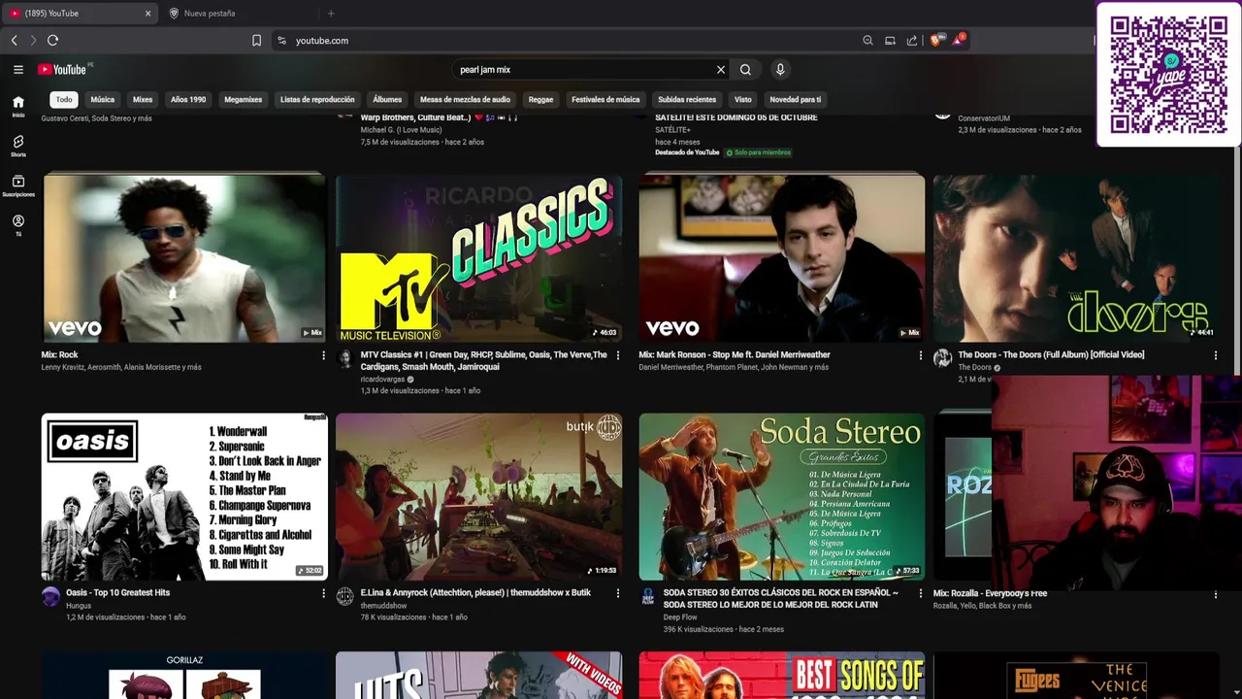The image size is (1242, 699).
Task: Select the Visto filter chip
Action: pyautogui.click(x=742, y=99)
